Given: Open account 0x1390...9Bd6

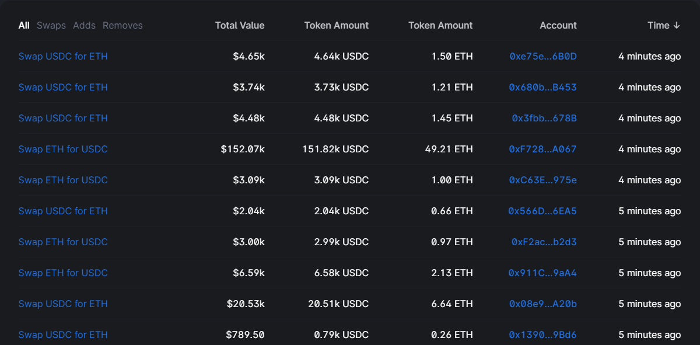Looking at the screenshot, I should tap(542, 334).
